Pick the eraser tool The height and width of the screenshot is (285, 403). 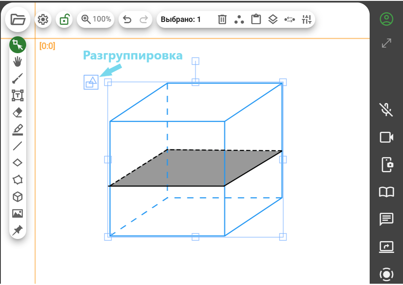(x=17, y=112)
